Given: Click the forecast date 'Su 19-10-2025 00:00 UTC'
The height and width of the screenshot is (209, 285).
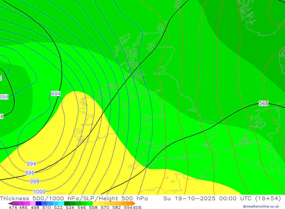Looking at the screenshot, I should 207,198.
